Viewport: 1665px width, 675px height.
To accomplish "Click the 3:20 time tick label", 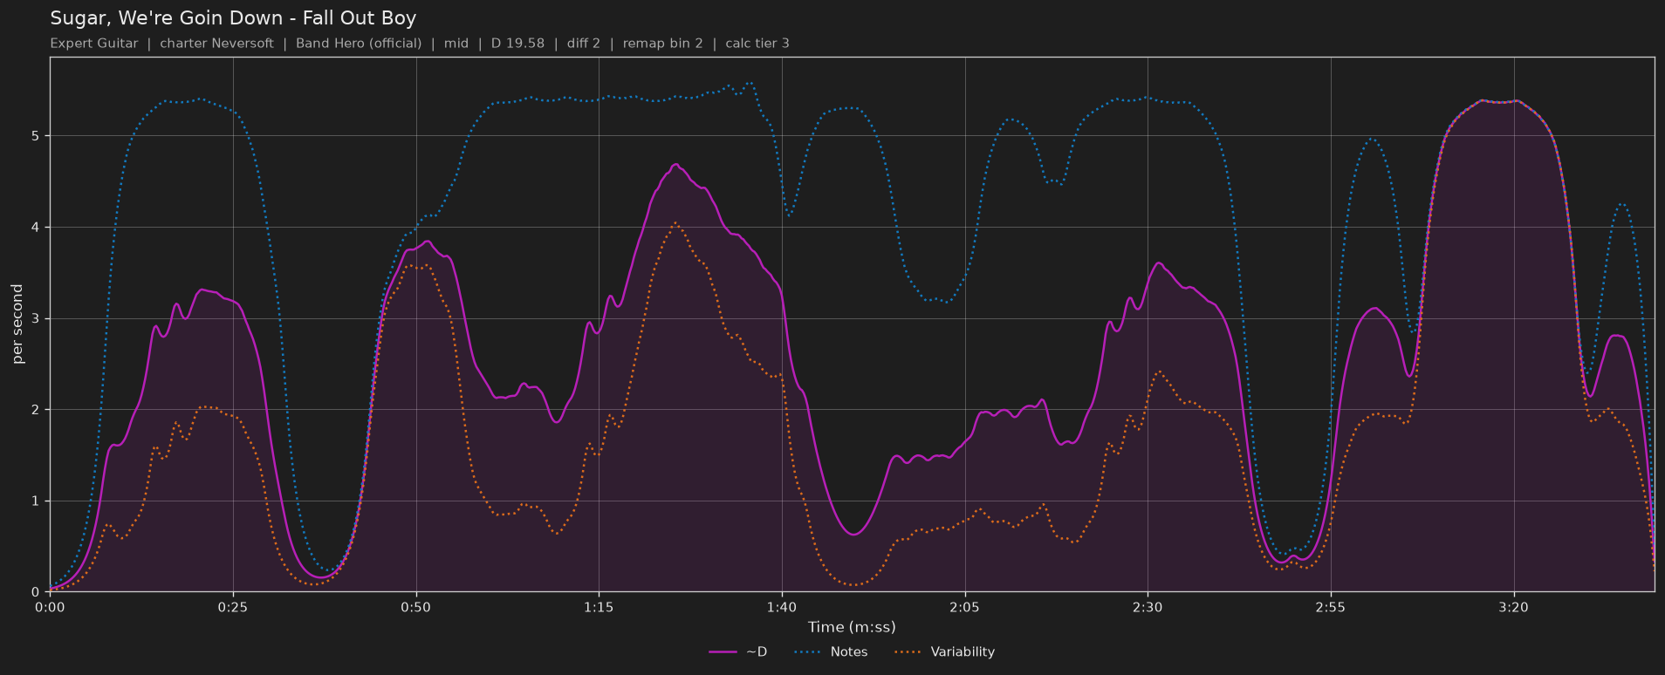I will pos(1513,607).
